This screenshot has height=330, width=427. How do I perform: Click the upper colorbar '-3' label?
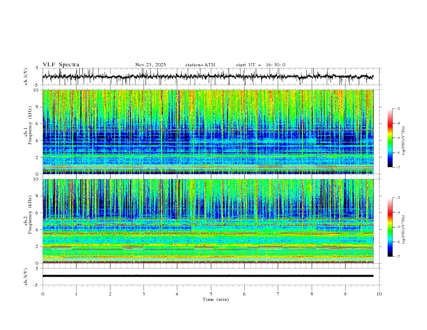397,108
